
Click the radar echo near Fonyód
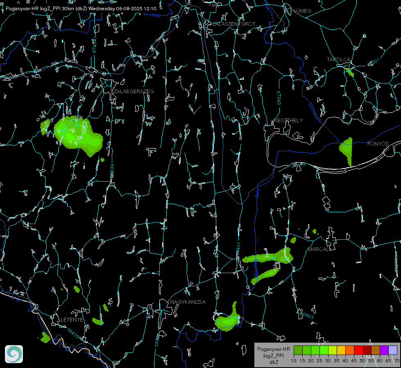click(347, 151)
